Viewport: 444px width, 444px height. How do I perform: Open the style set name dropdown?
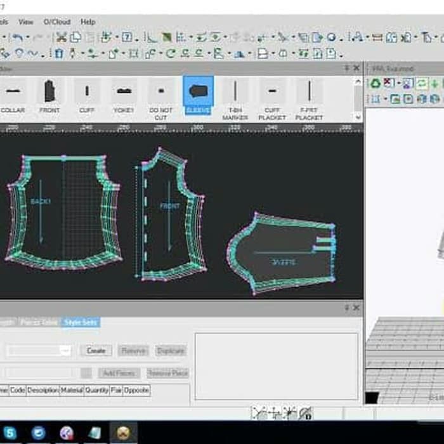point(65,351)
